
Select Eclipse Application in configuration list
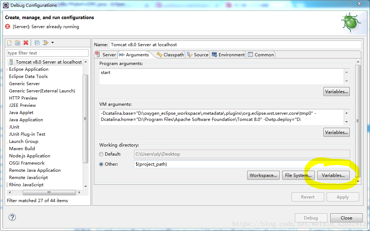[x=29, y=69]
